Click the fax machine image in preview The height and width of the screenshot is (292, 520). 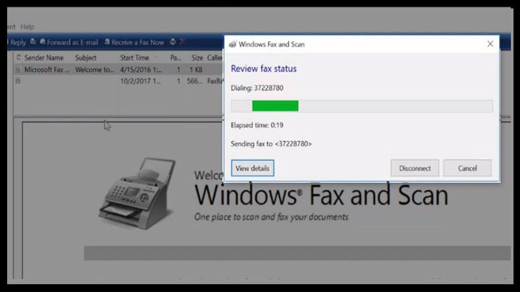[x=137, y=193]
